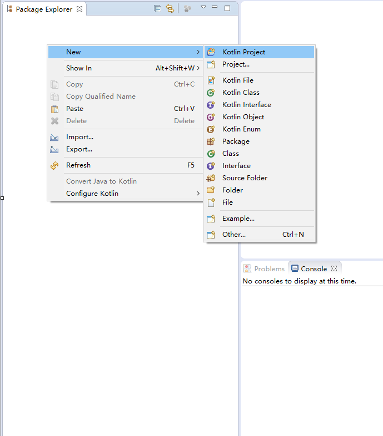
Task: Choose Package menu text
Action: (236, 141)
